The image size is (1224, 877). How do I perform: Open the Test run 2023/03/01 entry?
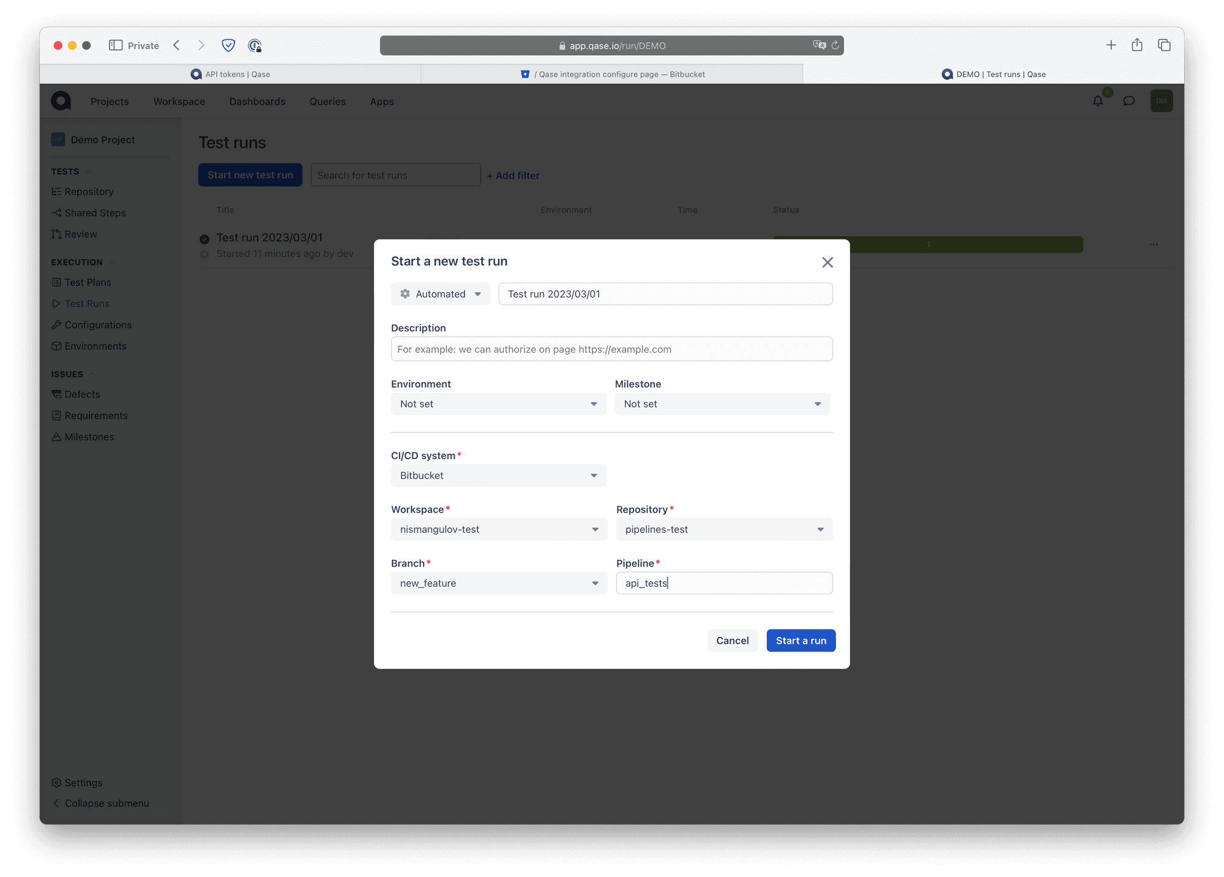[x=269, y=238]
